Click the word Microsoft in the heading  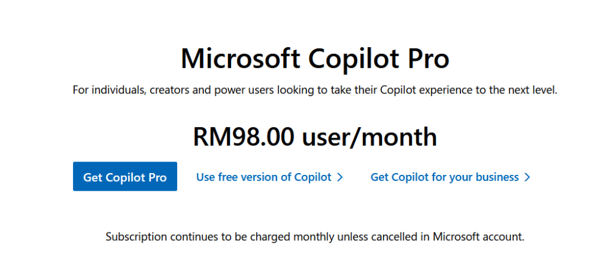pyautogui.click(x=240, y=59)
